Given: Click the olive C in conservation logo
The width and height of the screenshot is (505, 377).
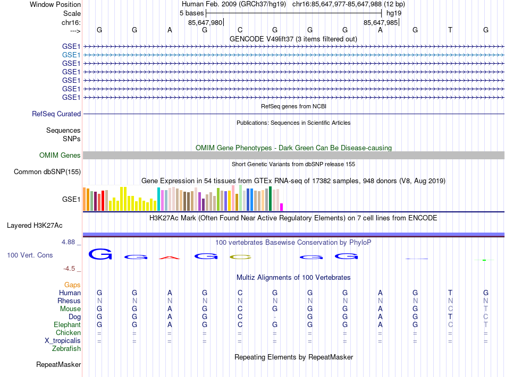Looking at the screenshot, I should (240, 257).
